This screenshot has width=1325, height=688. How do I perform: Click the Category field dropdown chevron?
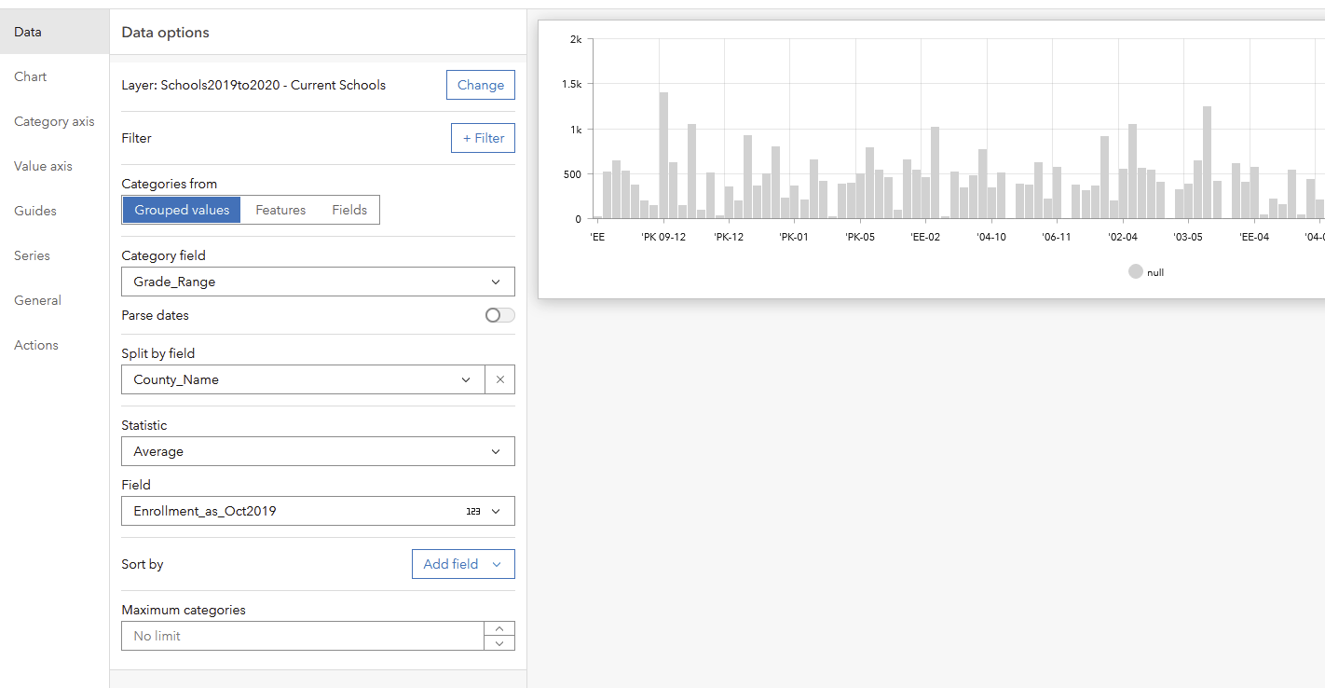coord(497,282)
